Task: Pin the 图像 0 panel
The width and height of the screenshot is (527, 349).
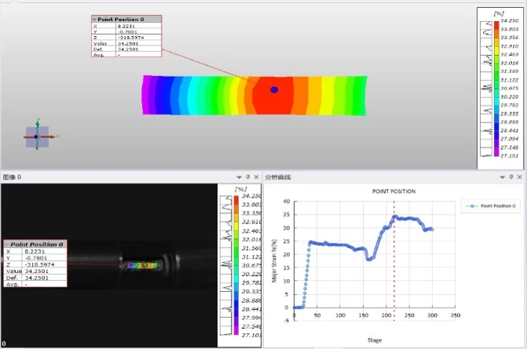Action: [247, 176]
